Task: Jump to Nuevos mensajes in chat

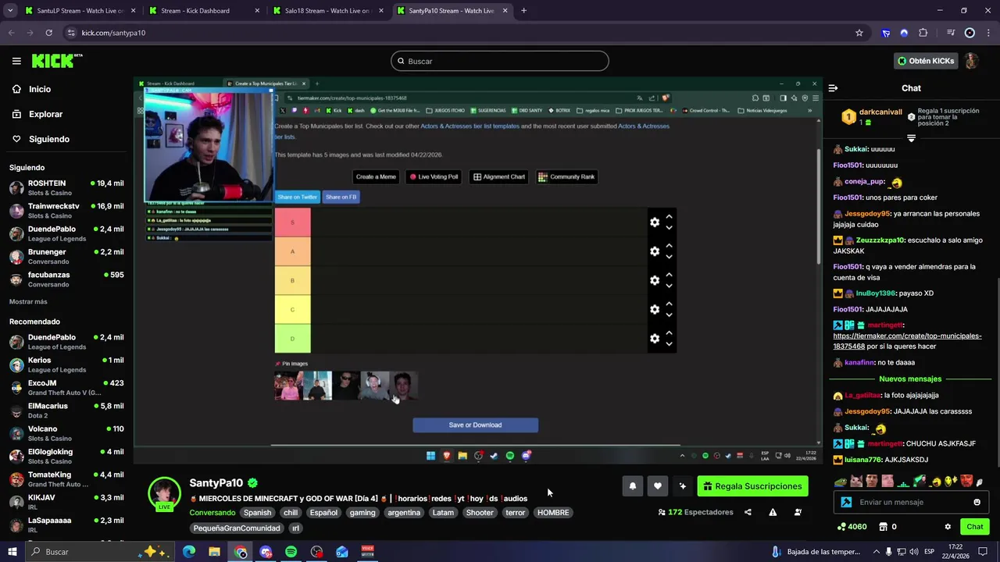Action: (910, 379)
